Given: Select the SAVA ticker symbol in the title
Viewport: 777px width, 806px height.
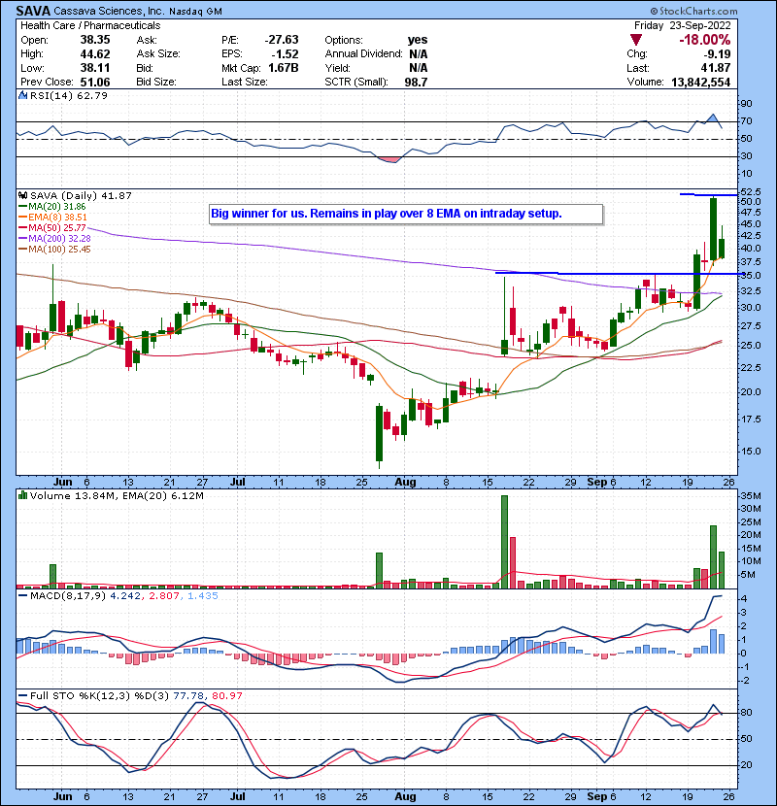Looking at the screenshot, I should [33, 11].
